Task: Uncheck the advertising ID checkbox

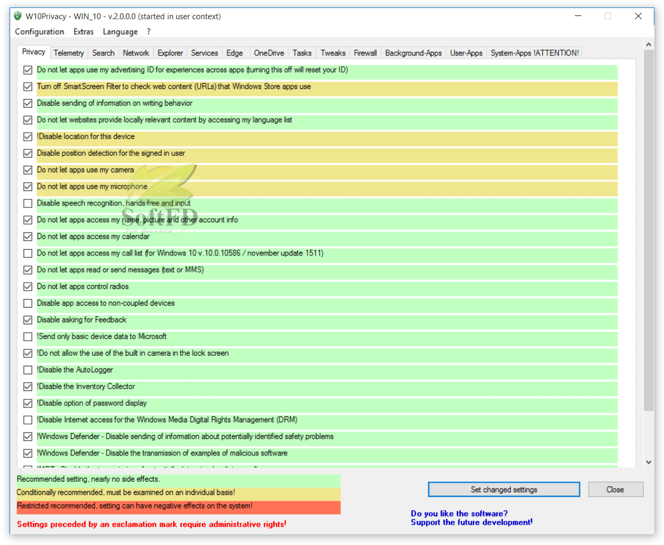Action: 28,70
